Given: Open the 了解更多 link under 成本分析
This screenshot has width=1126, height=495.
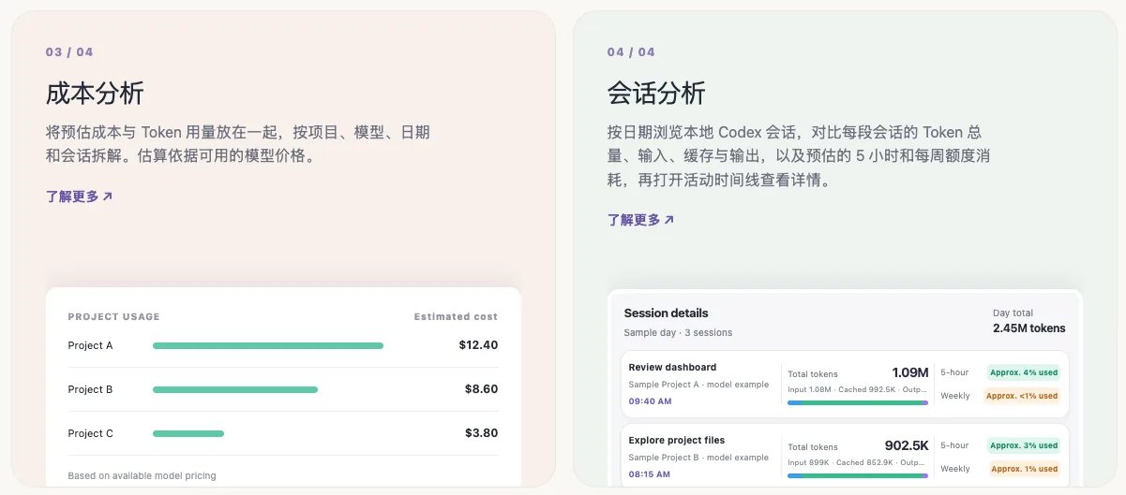Looking at the screenshot, I should point(80,197).
